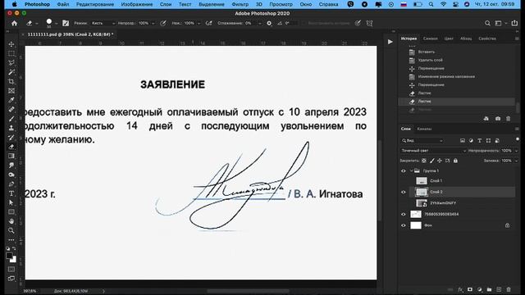Select the Pen tool
The image size is (525, 295).
click(x=11, y=184)
